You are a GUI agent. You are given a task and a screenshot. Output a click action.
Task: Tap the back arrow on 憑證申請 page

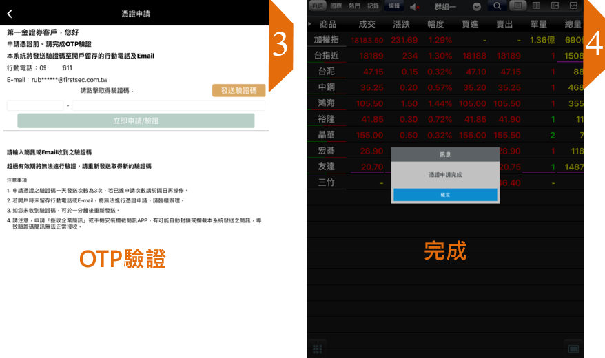point(10,13)
